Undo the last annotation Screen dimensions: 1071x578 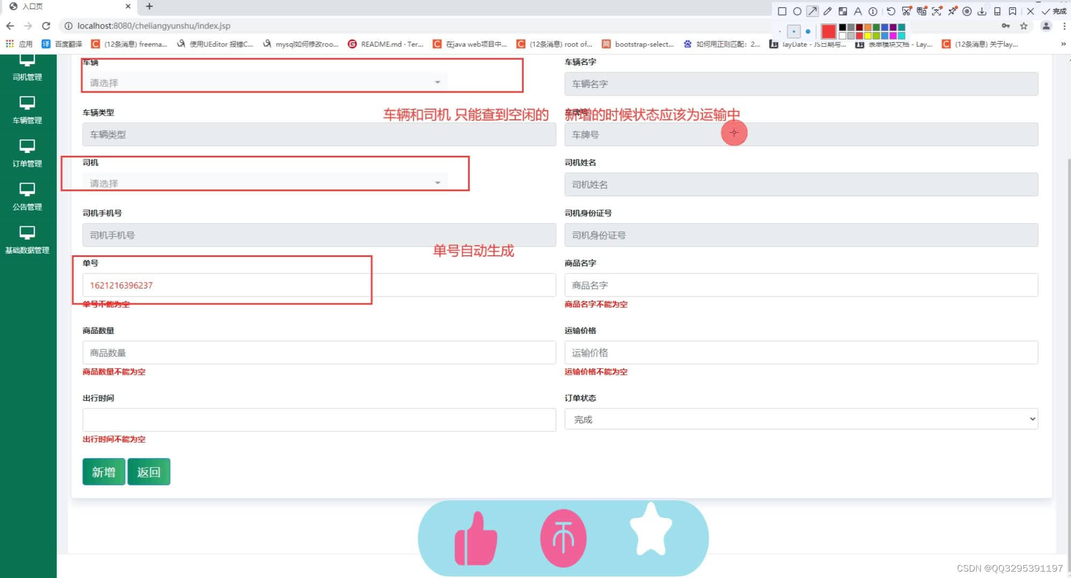[x=891, y=11]
